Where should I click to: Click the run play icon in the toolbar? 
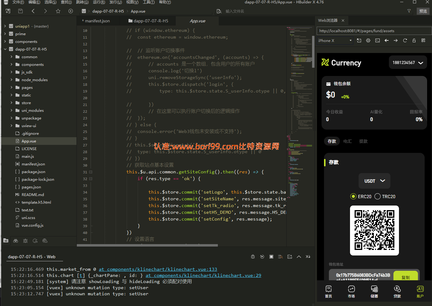71,11
